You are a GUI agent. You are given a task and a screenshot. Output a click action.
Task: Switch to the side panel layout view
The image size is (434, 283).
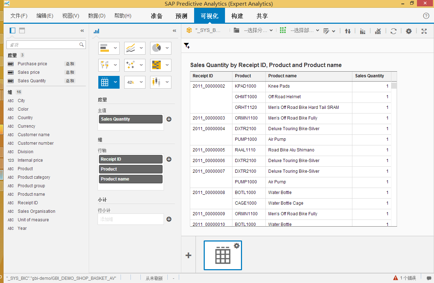[12, 30]
